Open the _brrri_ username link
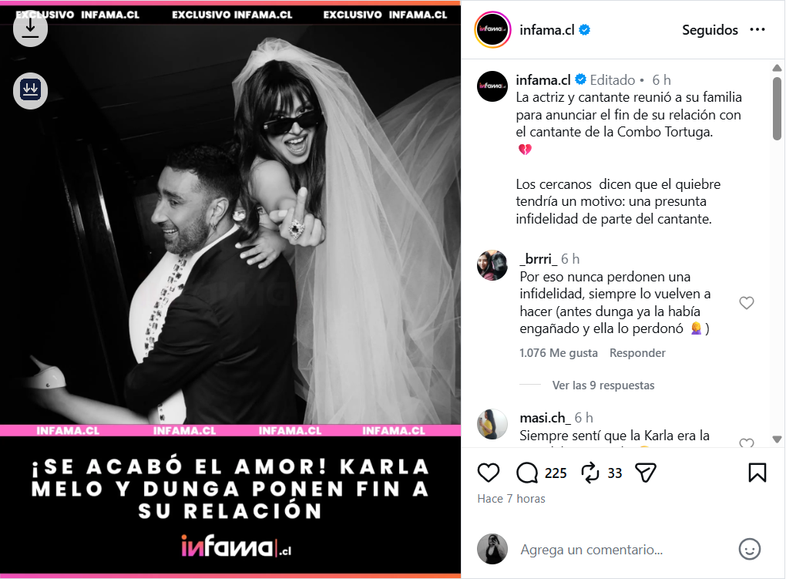This screenshot has width=786, height=579. tap(539, 259)
